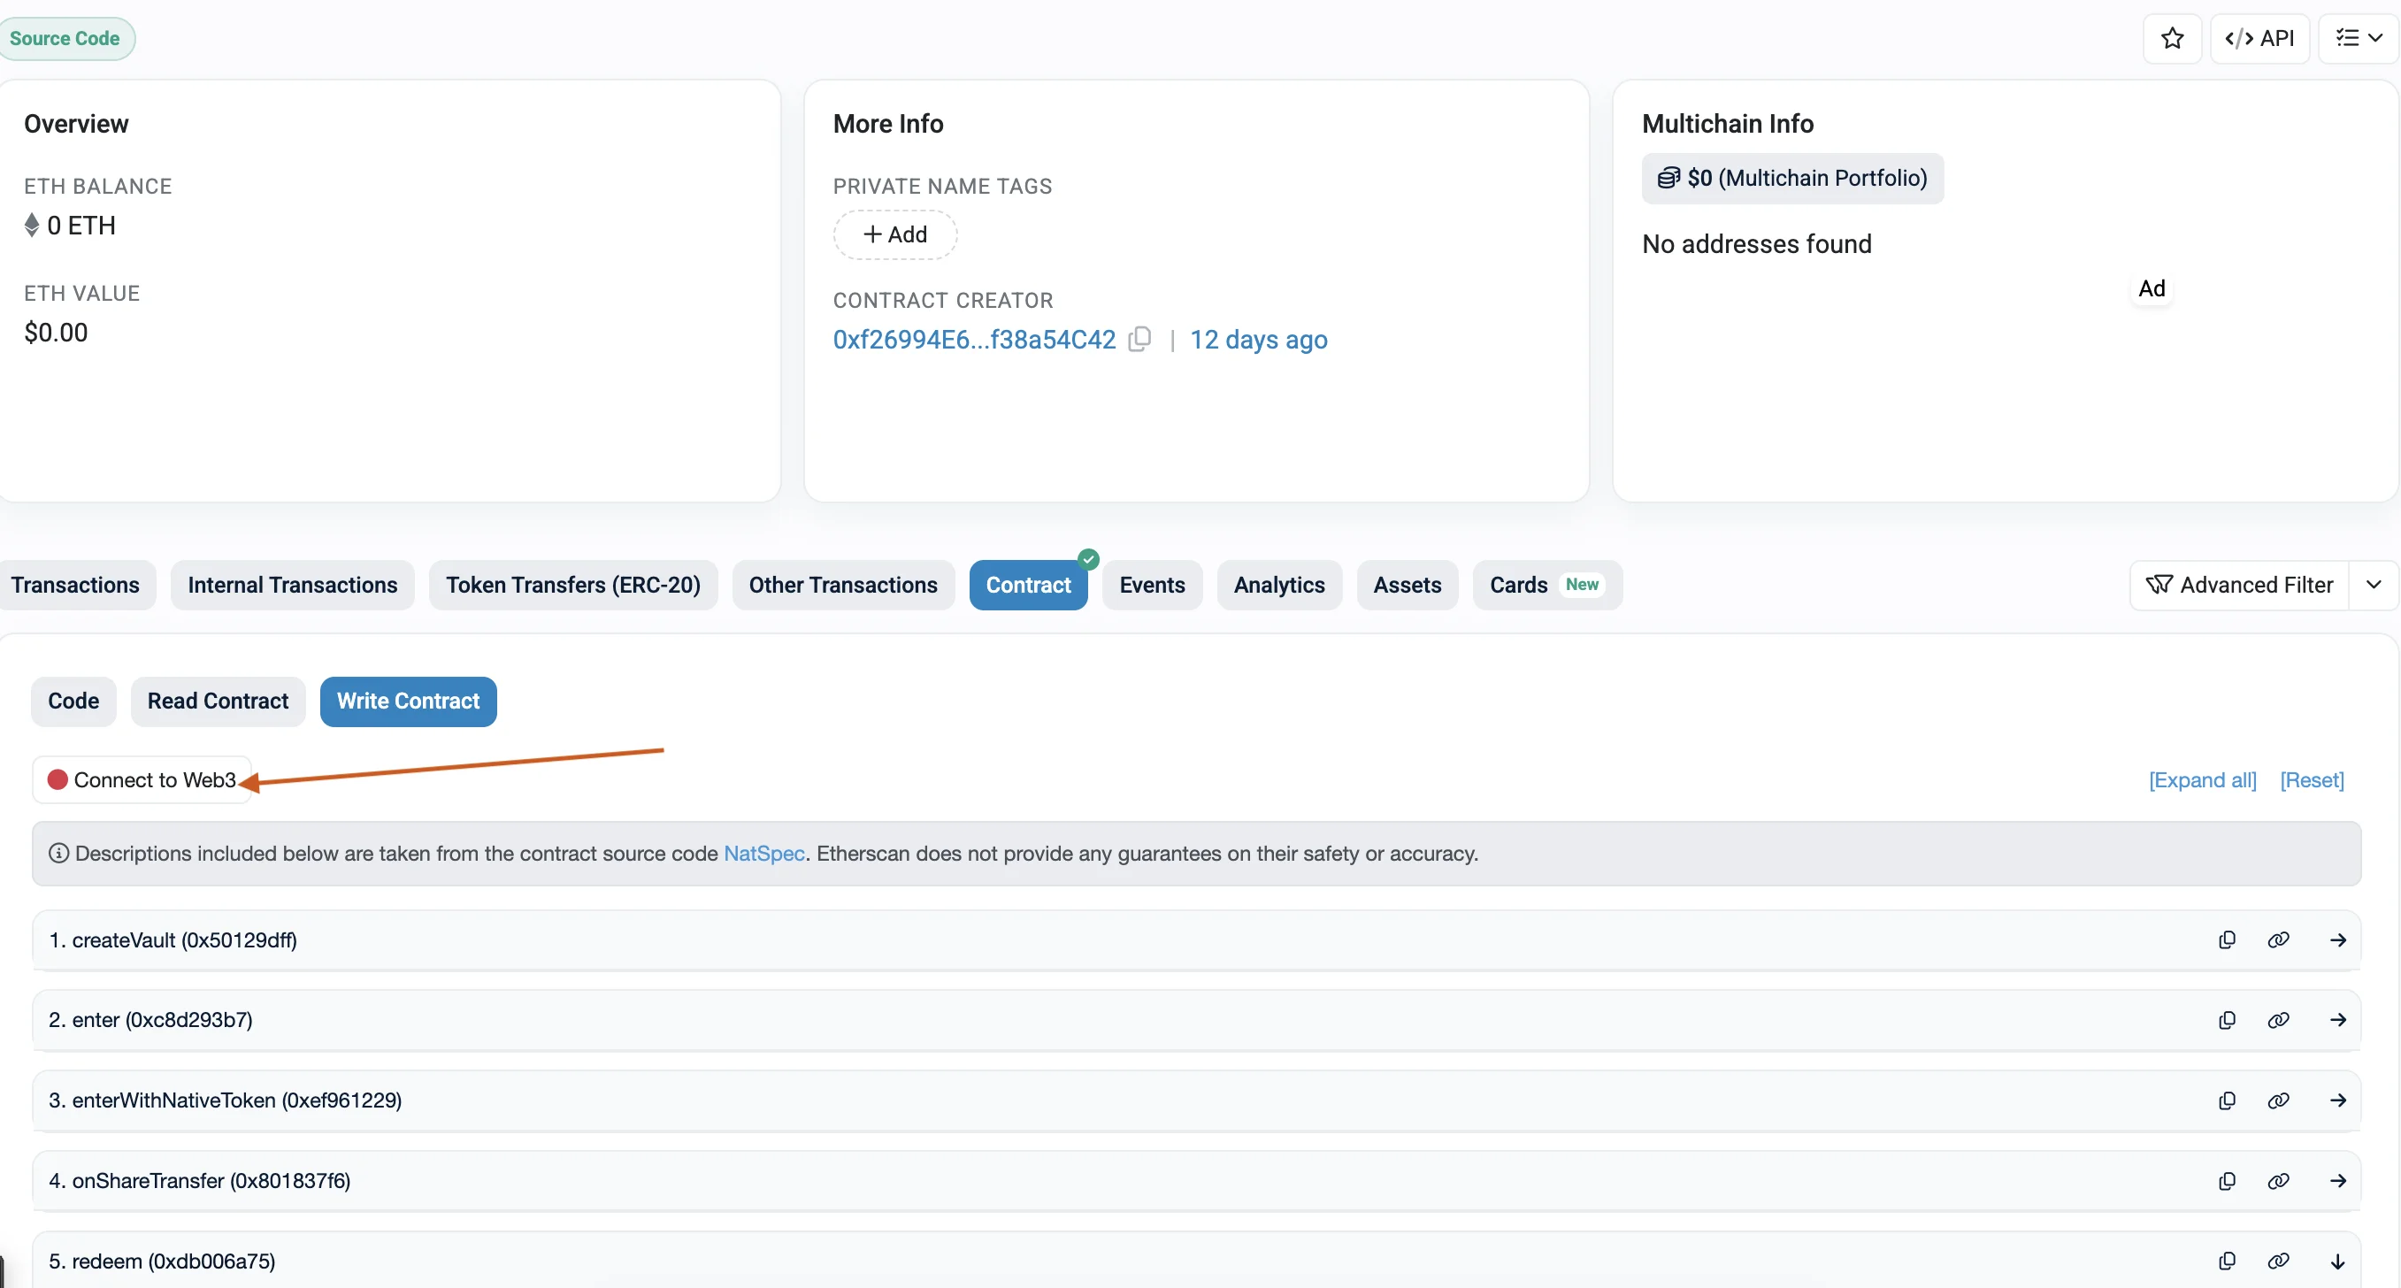Click the Advanced Filter funnel icon

[x=2159, y=585]
